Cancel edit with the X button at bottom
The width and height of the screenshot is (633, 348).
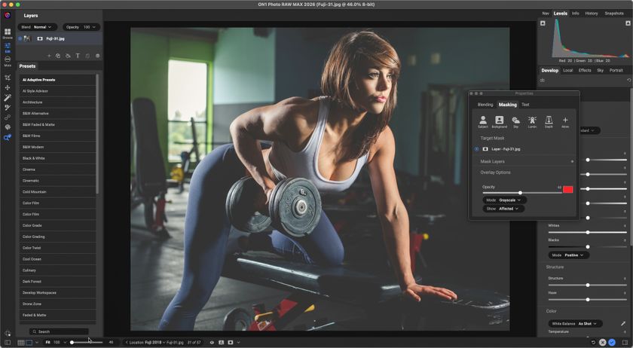[x=602, y=342]
